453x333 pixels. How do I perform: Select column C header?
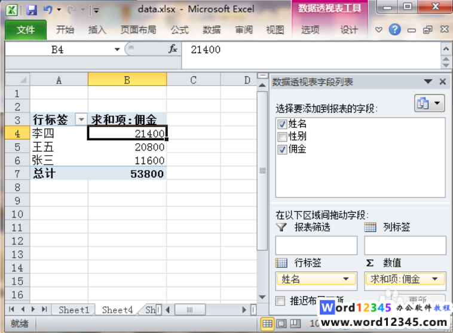[193, 79]
